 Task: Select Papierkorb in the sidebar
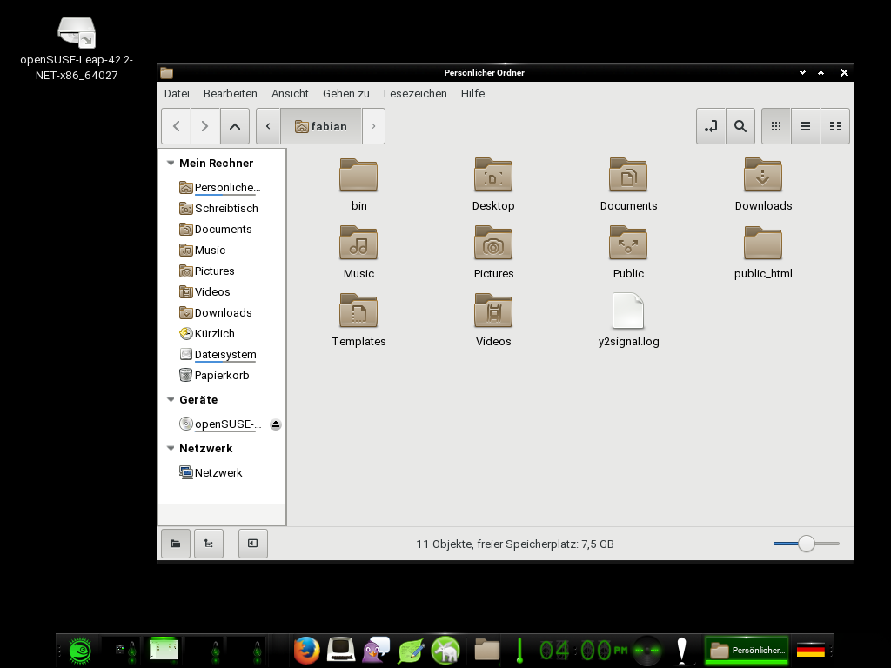click(221, 376)
